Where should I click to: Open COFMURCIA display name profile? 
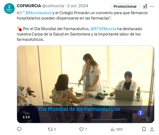point(29,6)
